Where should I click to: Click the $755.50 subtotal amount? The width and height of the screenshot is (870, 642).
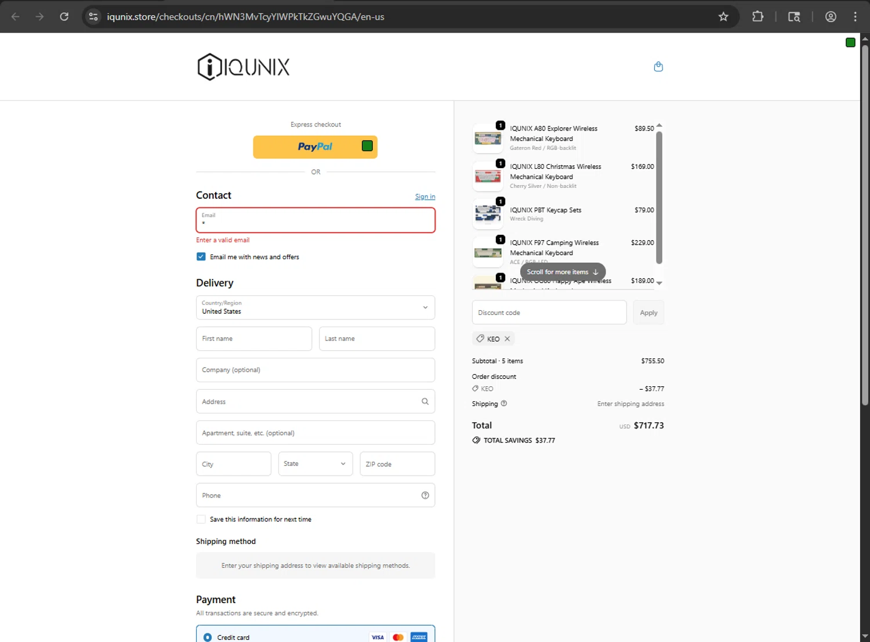coord(652,361)
